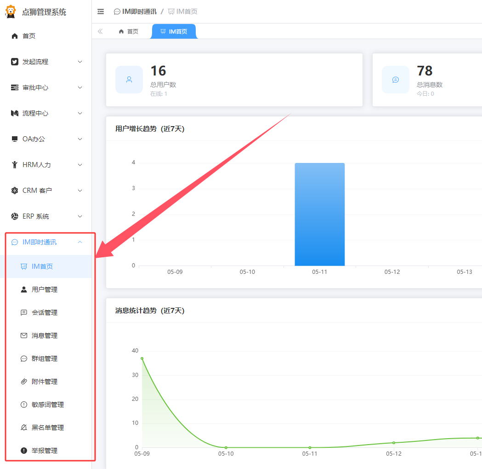Click the breadcrumb IM即时通讯 chat icon
The height and width of the screenshot is (469, 482).
pos(117,12)
